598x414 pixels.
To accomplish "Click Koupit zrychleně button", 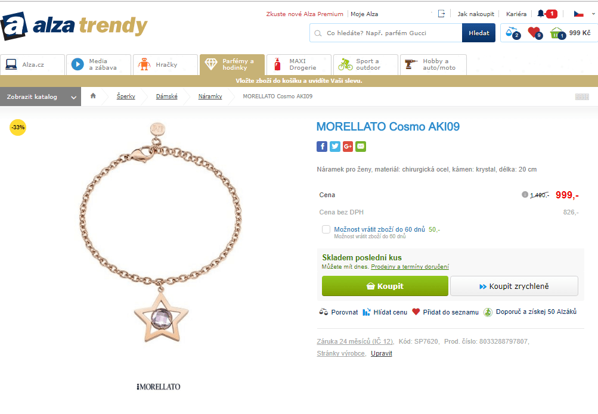I will coord(514,286).
